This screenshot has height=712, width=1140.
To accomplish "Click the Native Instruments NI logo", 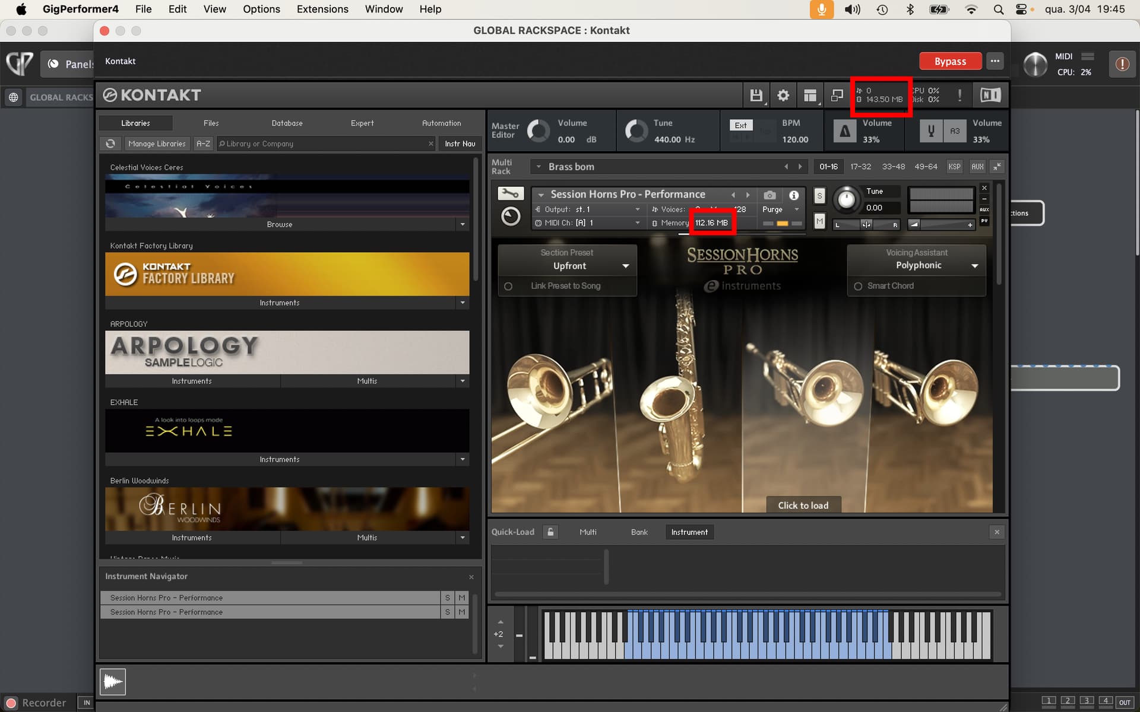I will coord(990,95).
